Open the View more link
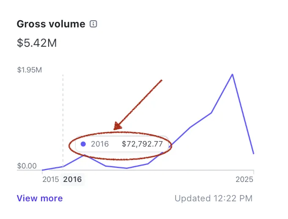The width and height of the screenshot is (288, 219). point(40,198)
